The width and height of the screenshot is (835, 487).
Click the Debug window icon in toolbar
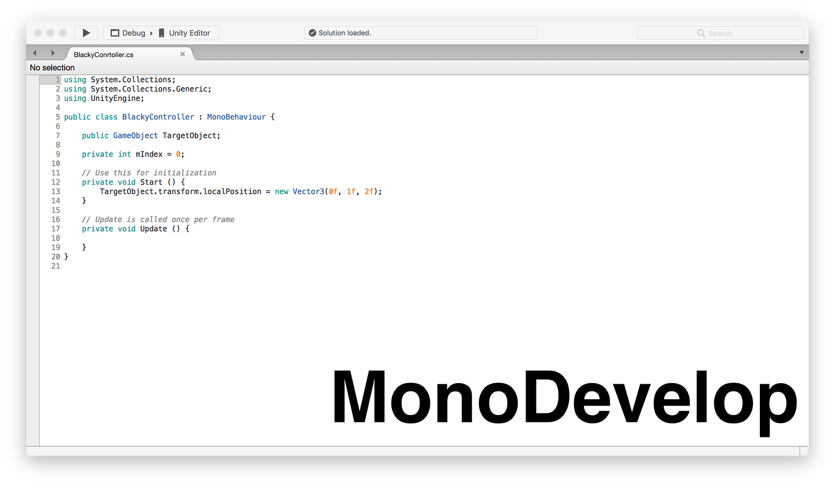click(115, 33)
